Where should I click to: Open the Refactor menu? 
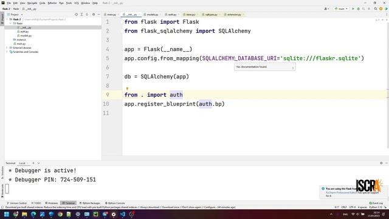pos(52,3)
